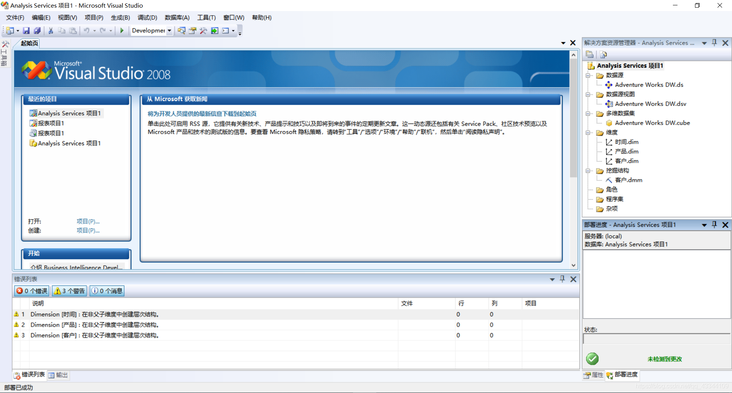Open the 工具(T) menu

click(x=207, y=18)
